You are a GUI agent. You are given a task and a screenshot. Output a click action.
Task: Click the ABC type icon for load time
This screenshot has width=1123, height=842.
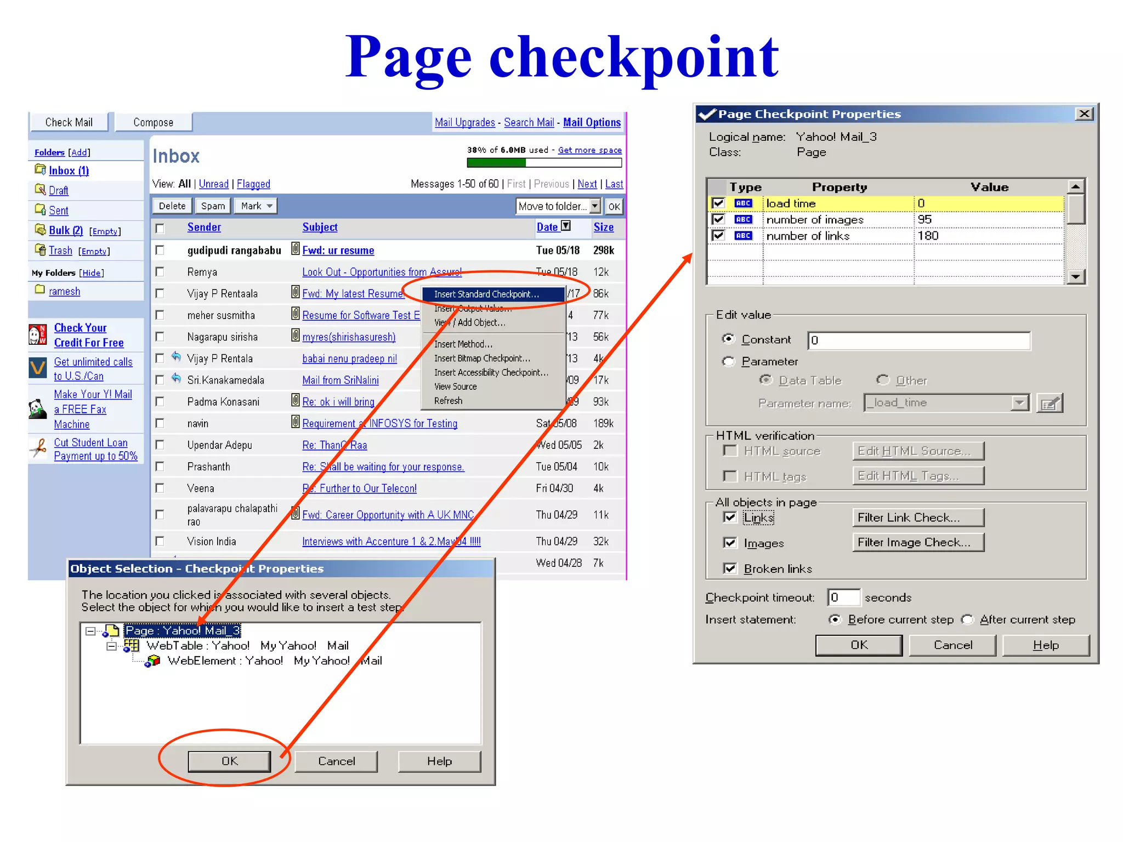[x=743, y=203]
